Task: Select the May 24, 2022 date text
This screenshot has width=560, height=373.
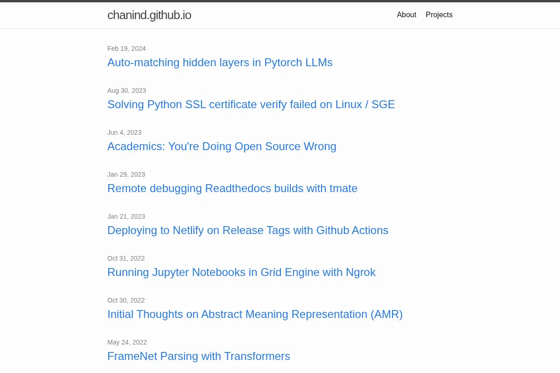Action: point(127,342)
